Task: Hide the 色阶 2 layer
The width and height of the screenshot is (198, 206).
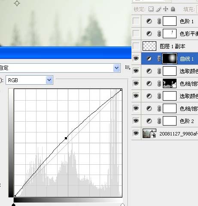Action: click(x=136, y=121)
